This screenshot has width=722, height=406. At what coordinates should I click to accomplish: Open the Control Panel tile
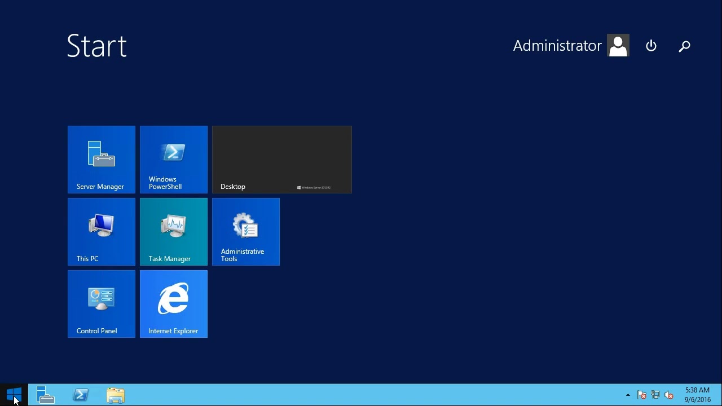(102, 304)
